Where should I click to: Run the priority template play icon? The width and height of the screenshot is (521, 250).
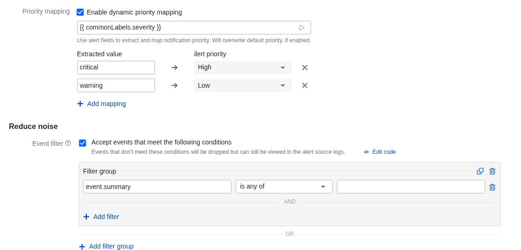tap(302, 28)
